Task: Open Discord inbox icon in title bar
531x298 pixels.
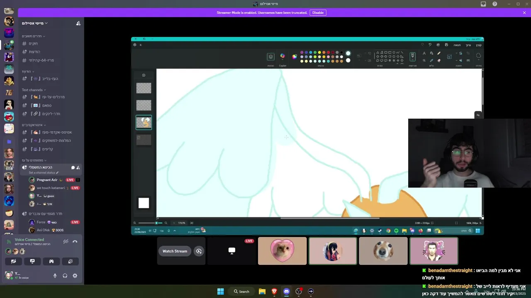Action: click(x=483, y=4)
